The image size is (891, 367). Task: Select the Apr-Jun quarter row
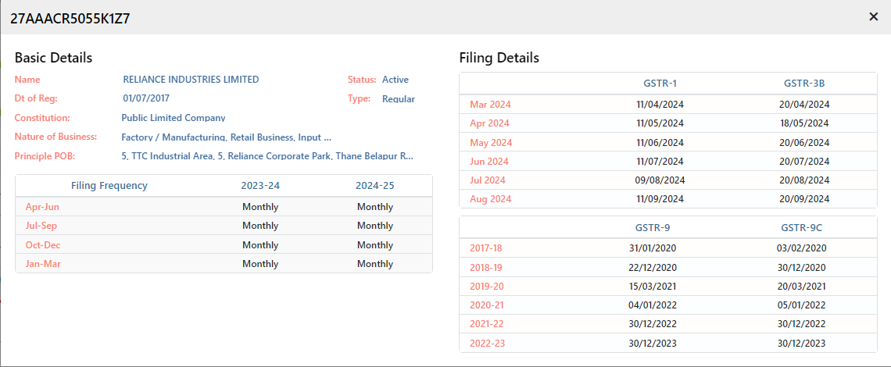[x=224, y=207]
